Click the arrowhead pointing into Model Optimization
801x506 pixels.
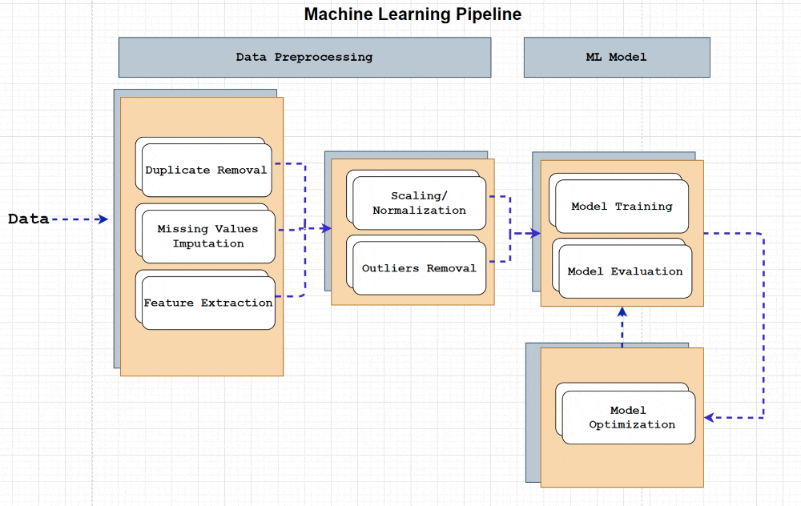point(709,417)
